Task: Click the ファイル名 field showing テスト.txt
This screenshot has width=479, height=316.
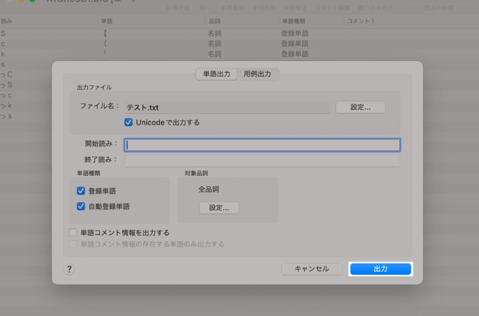Action: point(228,107)
